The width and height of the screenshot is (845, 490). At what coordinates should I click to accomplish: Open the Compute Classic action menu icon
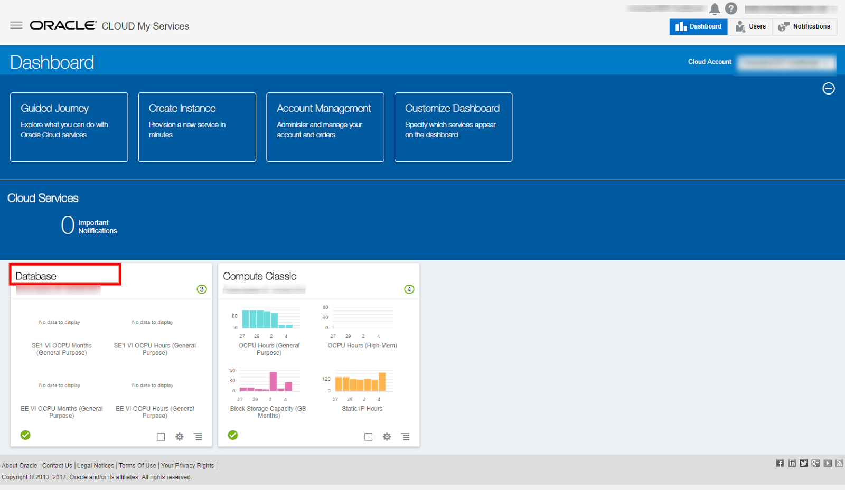point(405,437)
